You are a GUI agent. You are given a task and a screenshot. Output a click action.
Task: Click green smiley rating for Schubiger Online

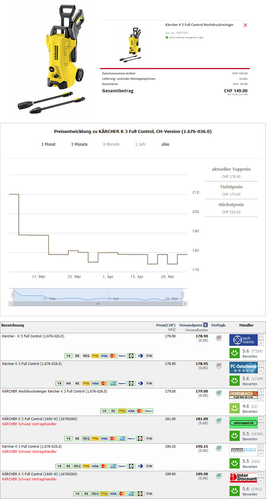[235, 463]
